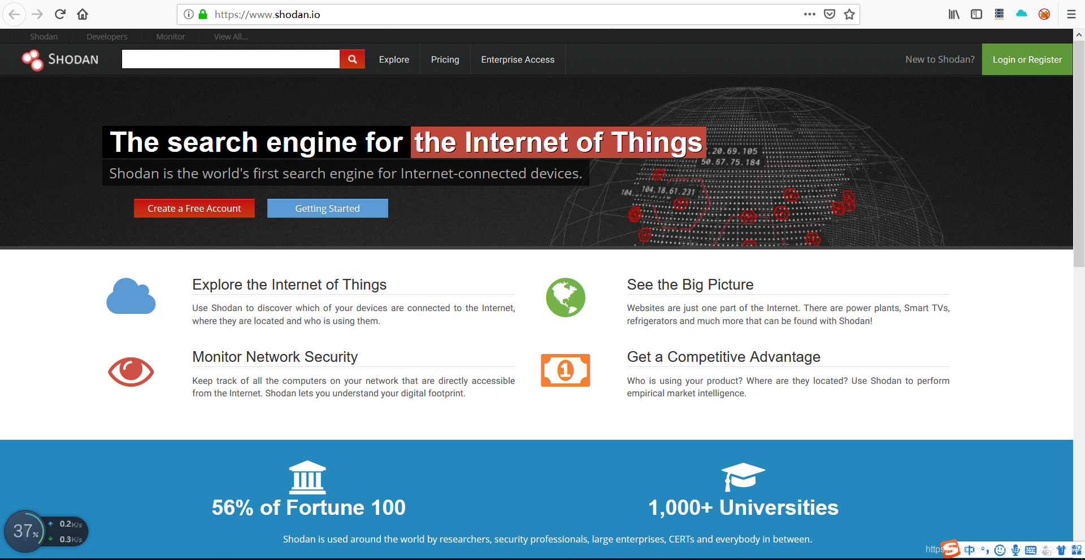Click New to Shodan? text
This screenshot has height=560, width=1085.
pyautogui.click(x=940, y=59)
